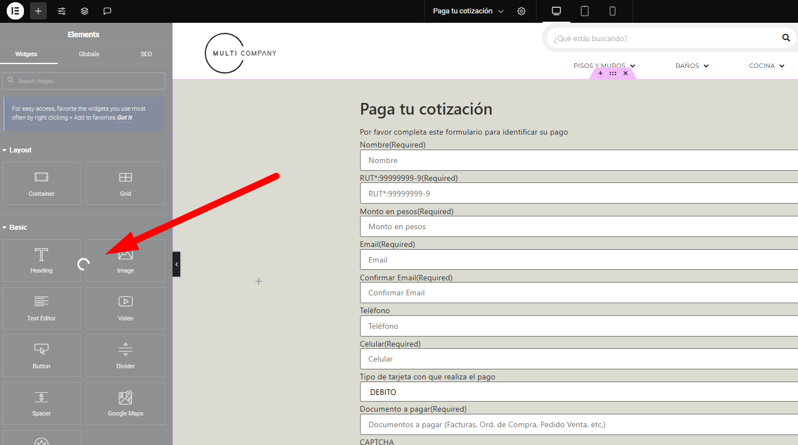Screen dimensions: 798x445
Task: Select the Button widget
Action: coord(42,356)
